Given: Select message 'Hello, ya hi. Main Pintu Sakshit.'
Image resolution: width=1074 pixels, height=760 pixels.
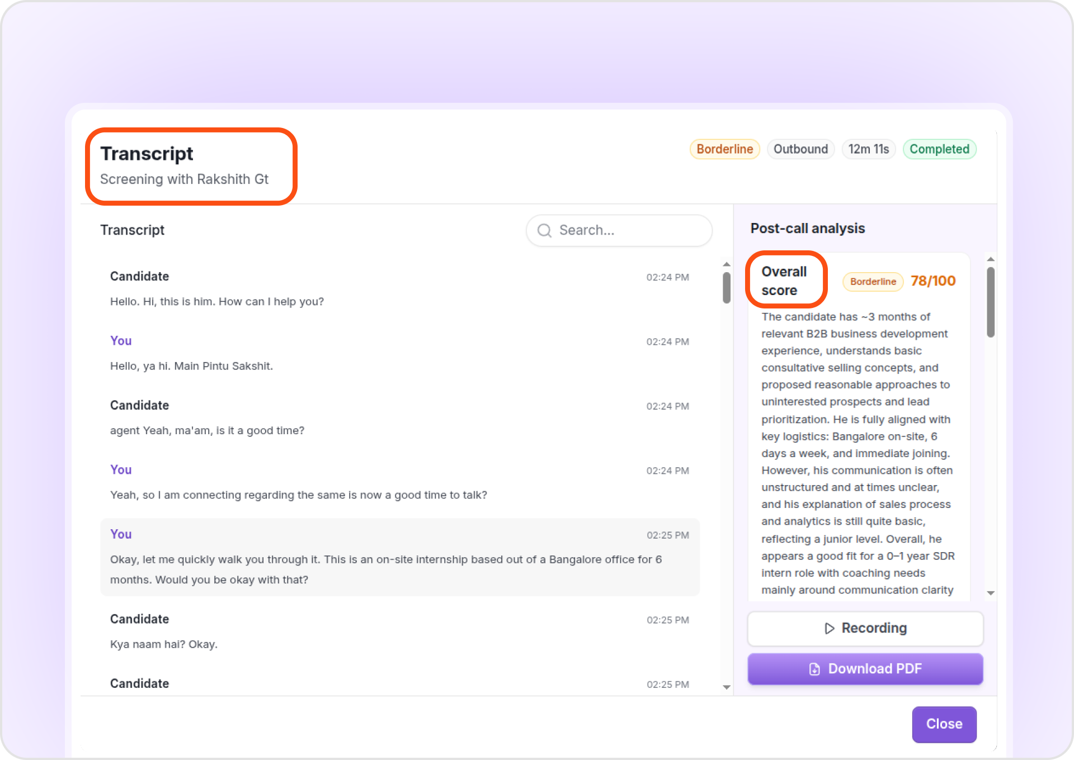Looking at the screenshot, I should (191, 366).
